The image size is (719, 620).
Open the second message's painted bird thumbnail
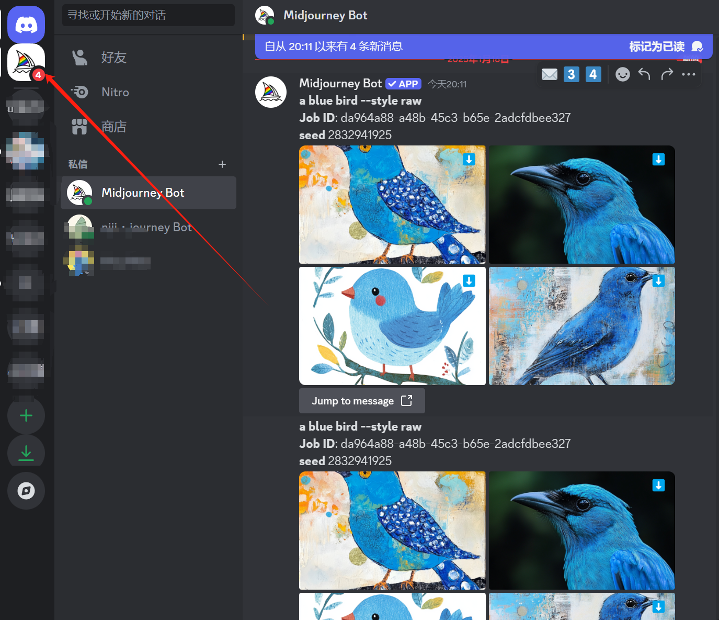tap(392, 531)
